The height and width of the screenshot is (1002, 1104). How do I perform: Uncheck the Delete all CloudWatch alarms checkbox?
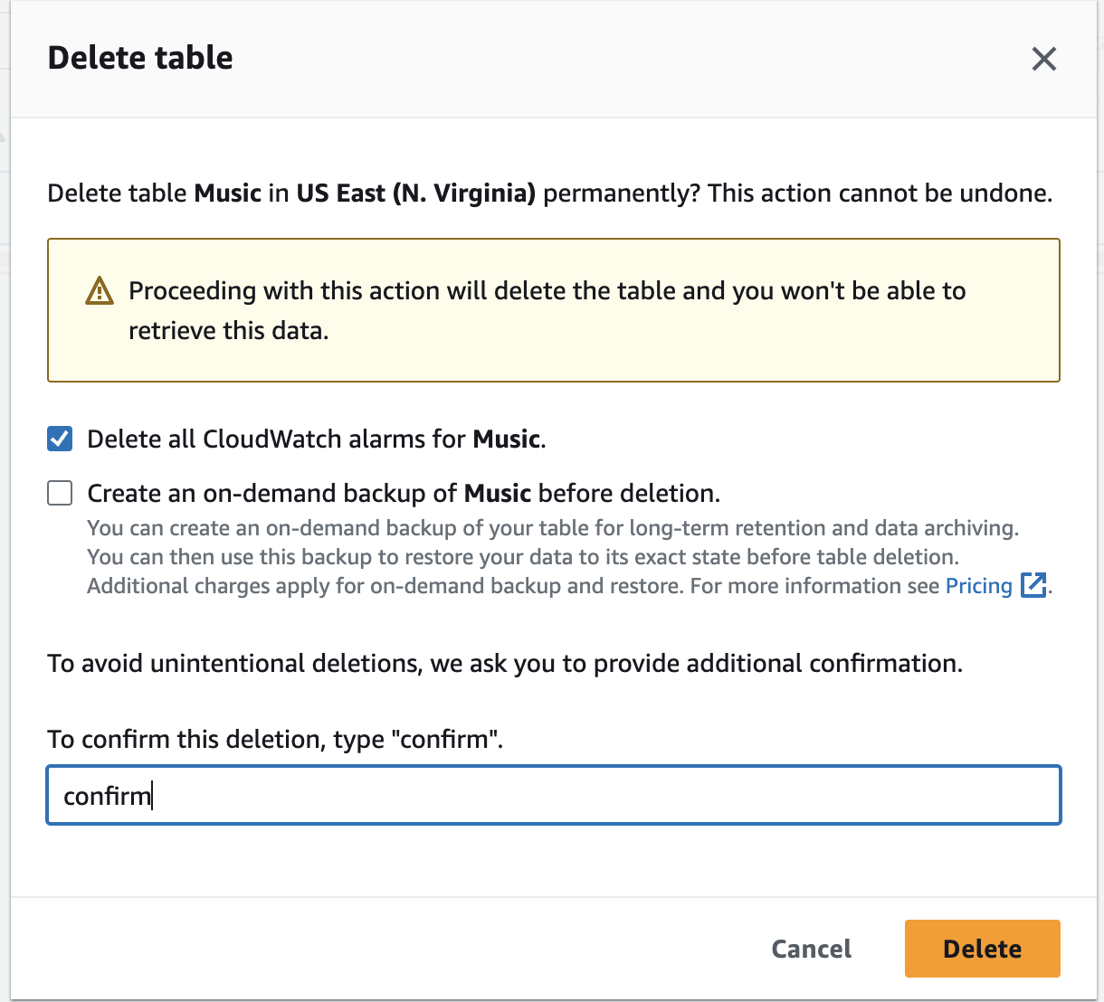(x=60, y=440)
